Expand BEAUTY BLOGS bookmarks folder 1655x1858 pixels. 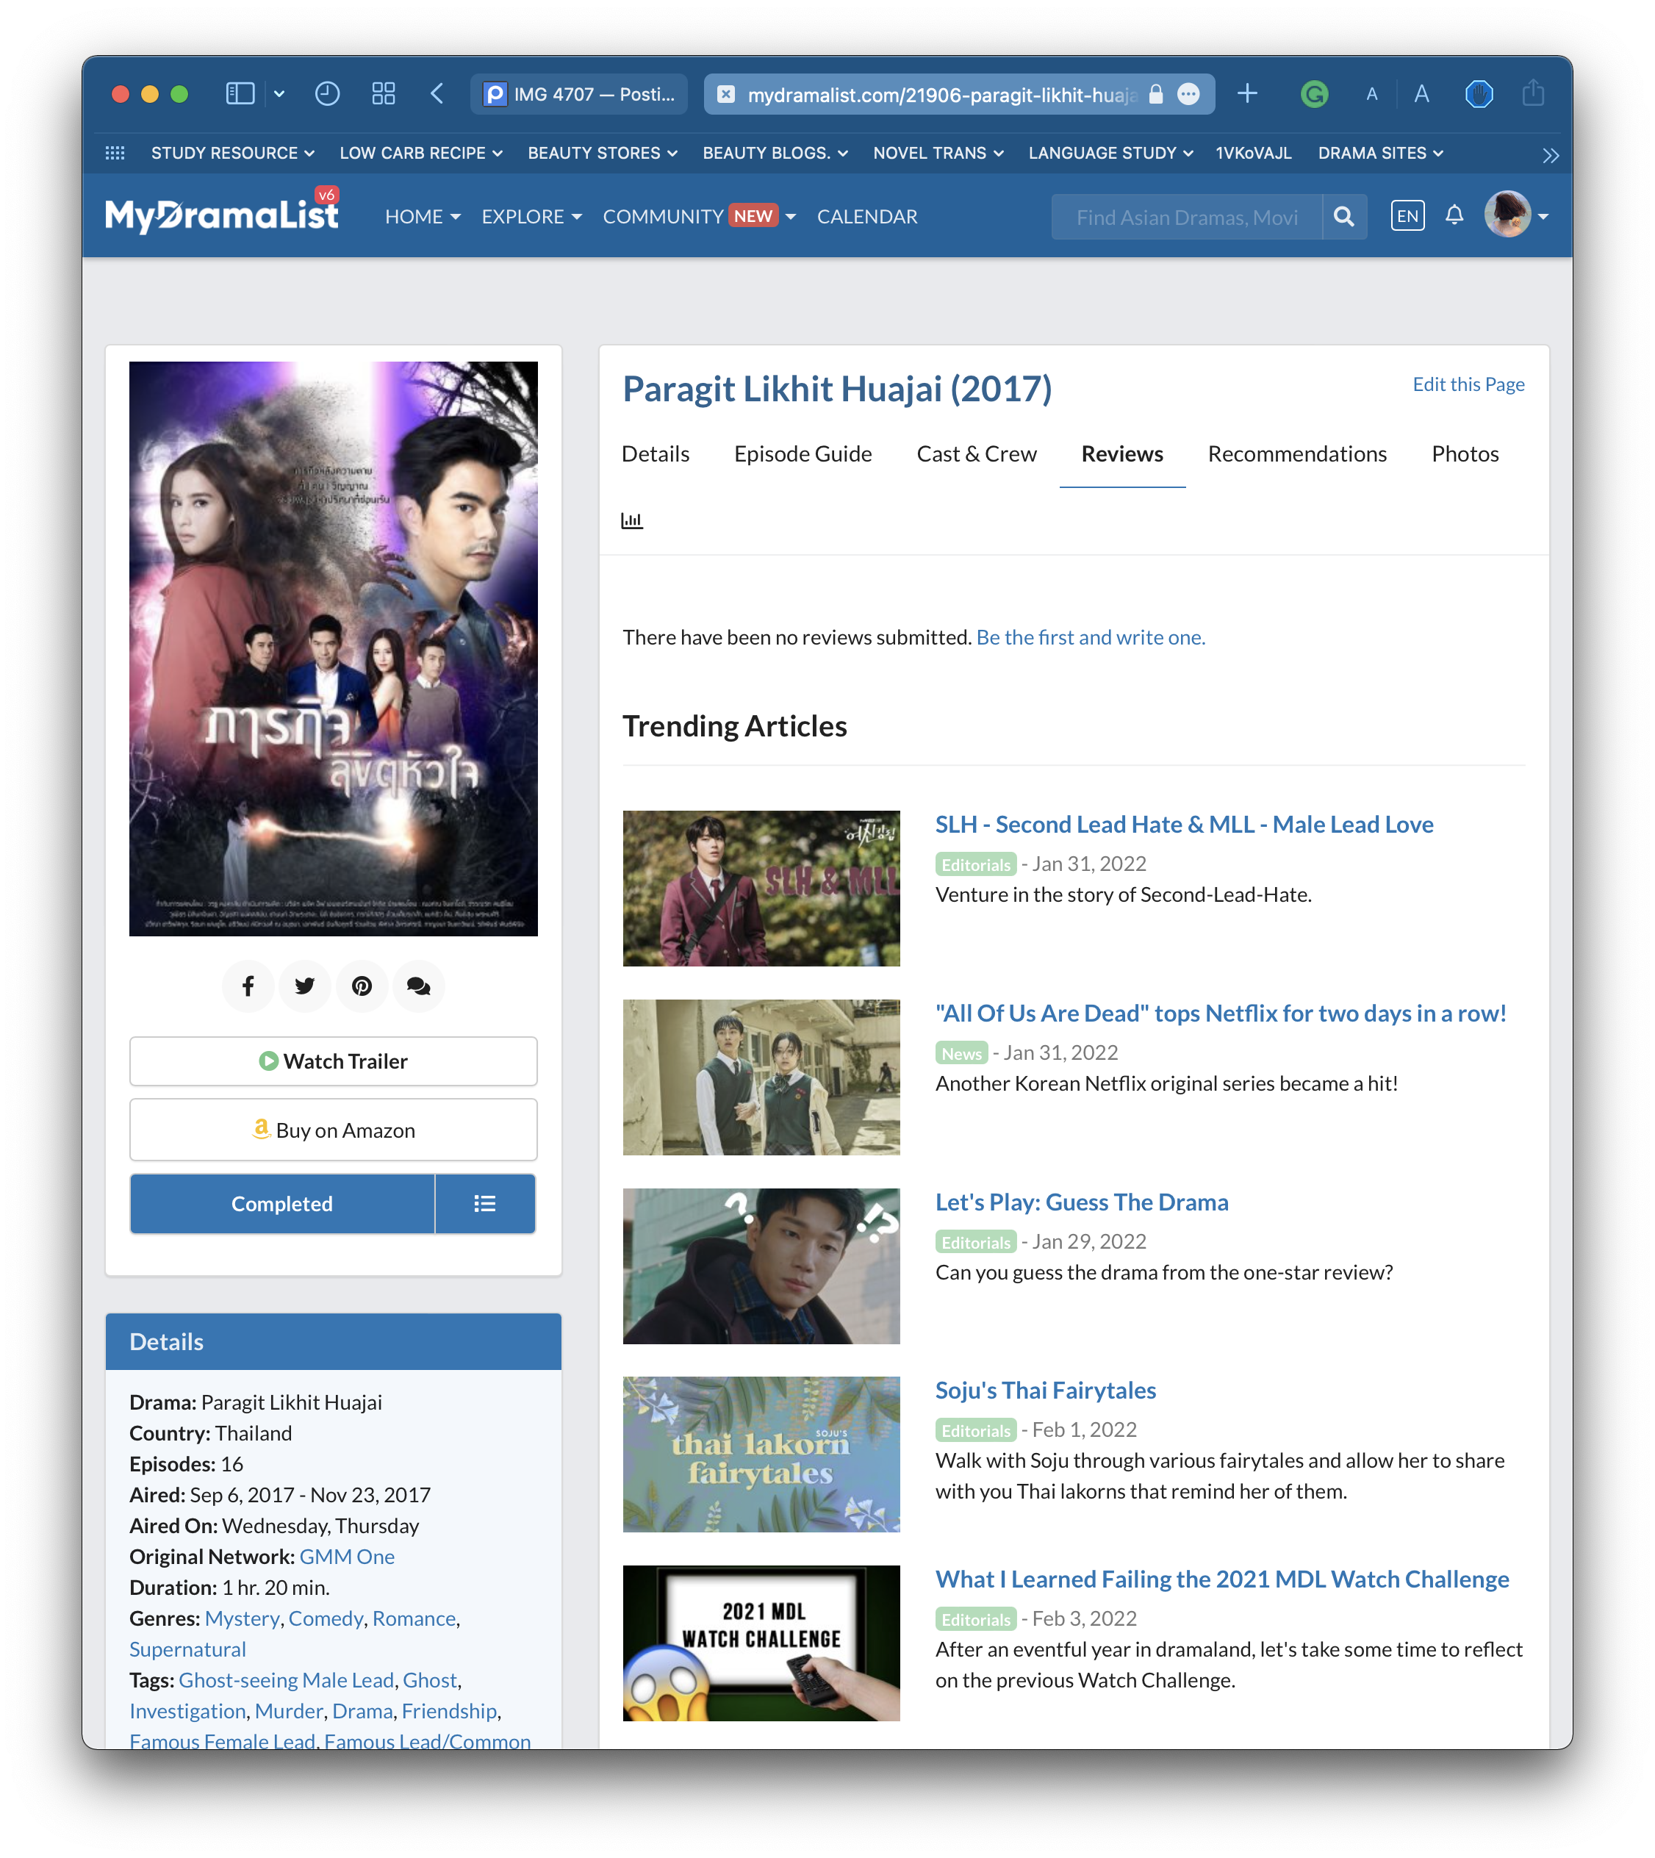[775, 153]
